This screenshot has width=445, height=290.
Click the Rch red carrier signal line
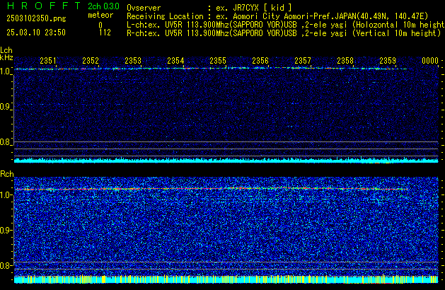[212, 189]
